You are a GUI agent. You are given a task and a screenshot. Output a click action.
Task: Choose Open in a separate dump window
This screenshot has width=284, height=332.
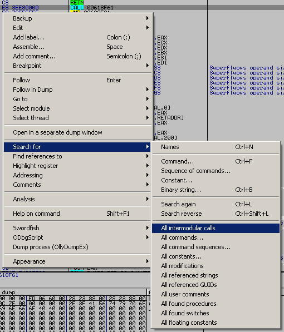(x=77, y=132)
